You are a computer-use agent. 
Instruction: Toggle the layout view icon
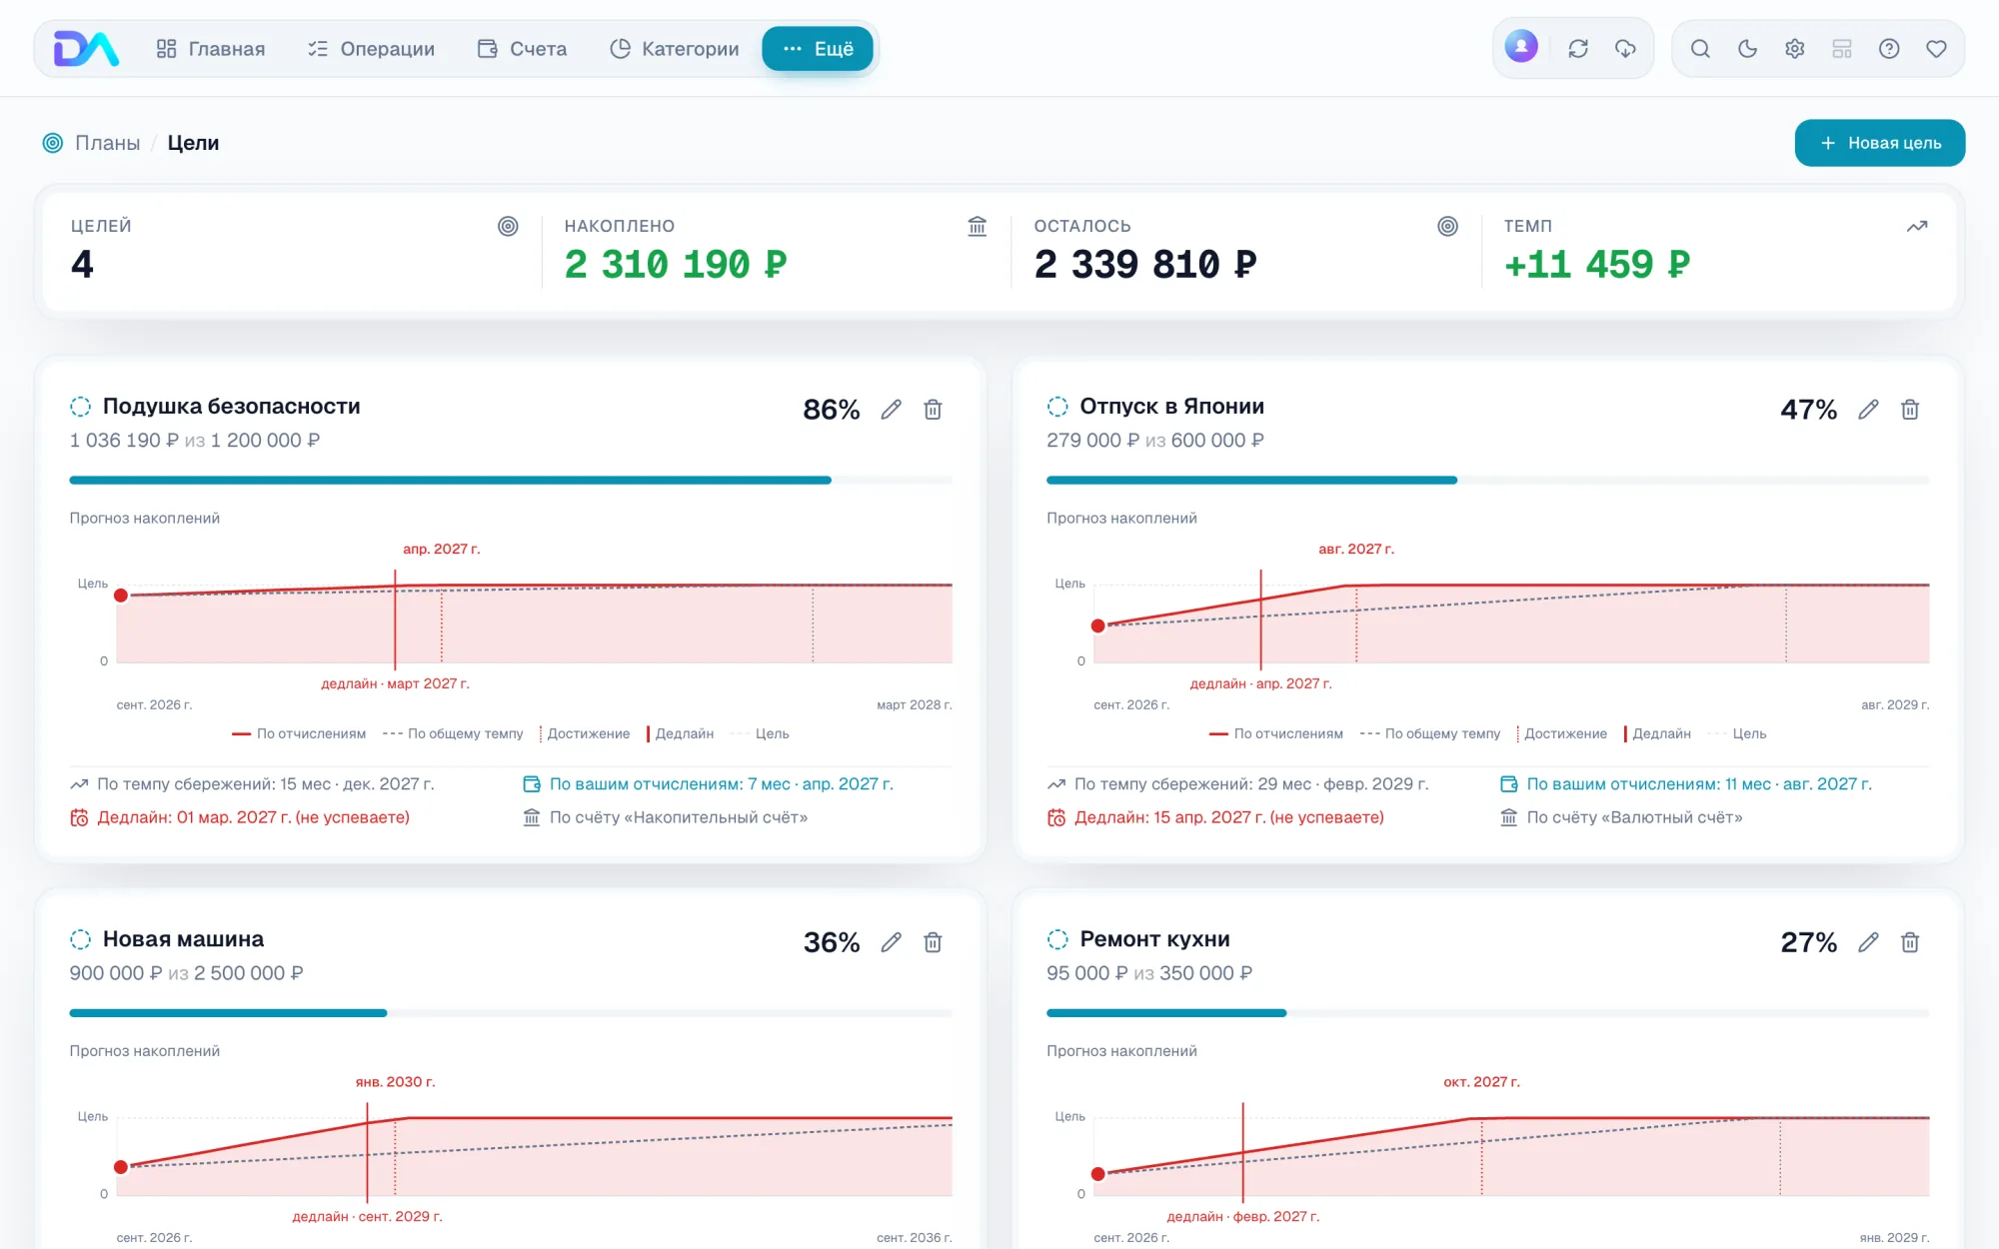(1842, 49)
